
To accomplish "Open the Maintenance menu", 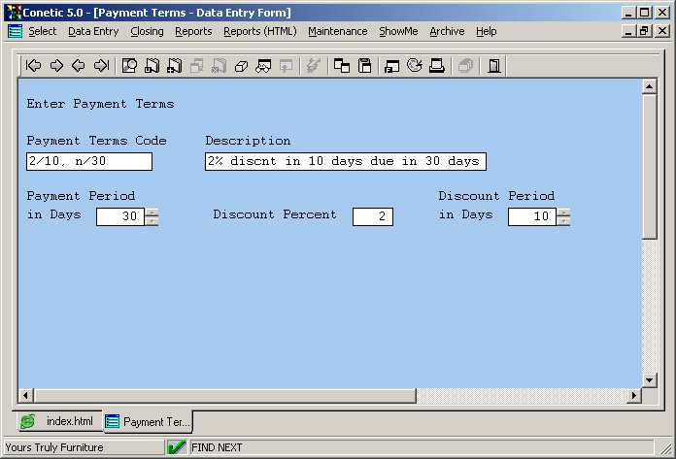I will click(x=337, y=31).
